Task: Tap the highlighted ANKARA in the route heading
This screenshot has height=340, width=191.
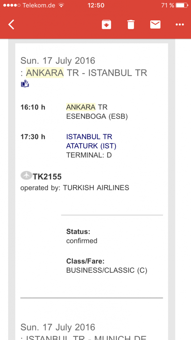Action: coord(45,73)
